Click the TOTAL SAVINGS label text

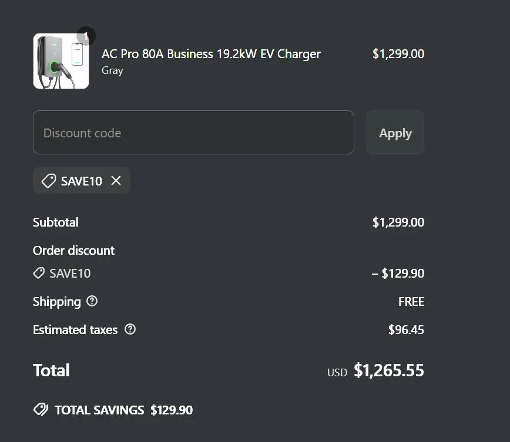pos(99,410)
